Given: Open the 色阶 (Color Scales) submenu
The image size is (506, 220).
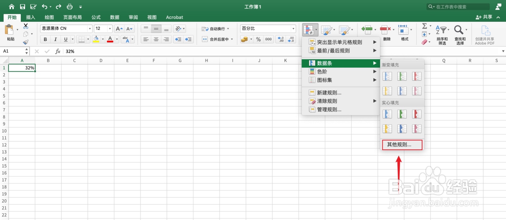Looking at the screenshot, I should (x=341, y=72).
